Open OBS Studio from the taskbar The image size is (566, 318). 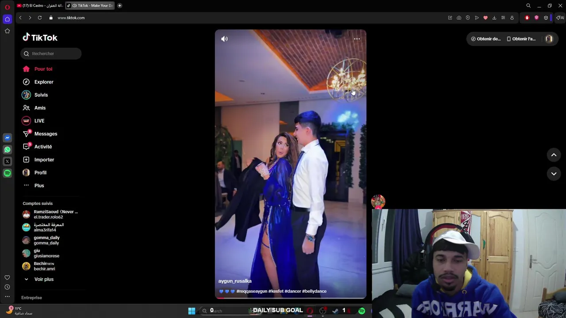click(323, 311)
